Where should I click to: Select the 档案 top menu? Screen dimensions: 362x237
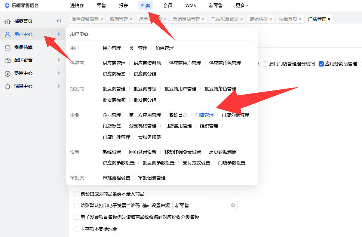tap(145, 5)
